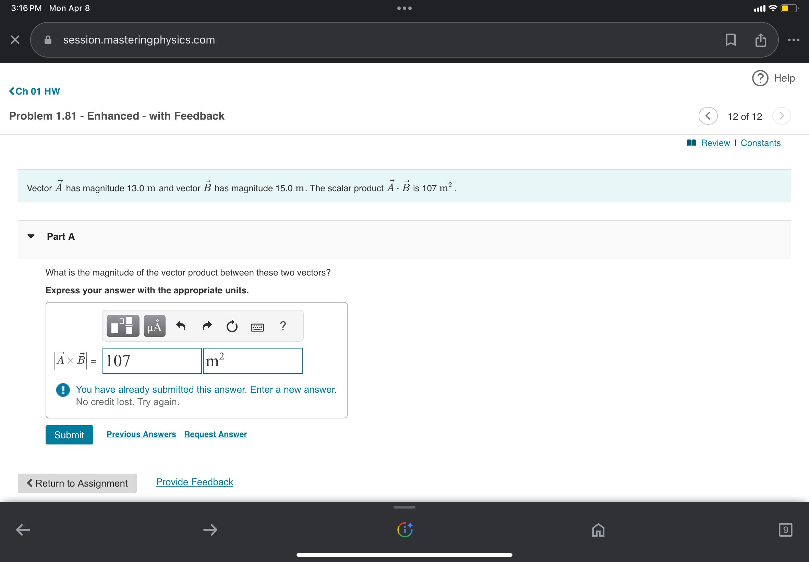Click the undo arrow in answer toolbar
The width and height of the screenshot is (809, 562).
point(181,326)
